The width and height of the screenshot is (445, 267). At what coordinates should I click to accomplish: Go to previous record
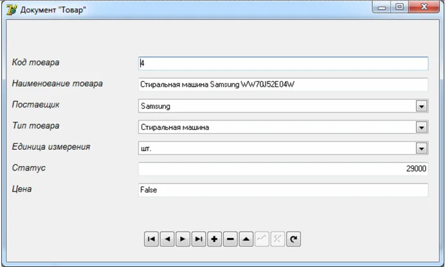[x=167, y=239]
